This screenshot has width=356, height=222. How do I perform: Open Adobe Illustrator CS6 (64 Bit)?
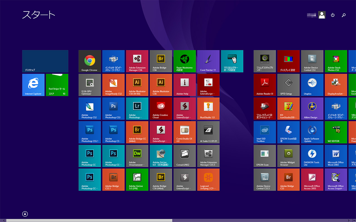(137, 85)
